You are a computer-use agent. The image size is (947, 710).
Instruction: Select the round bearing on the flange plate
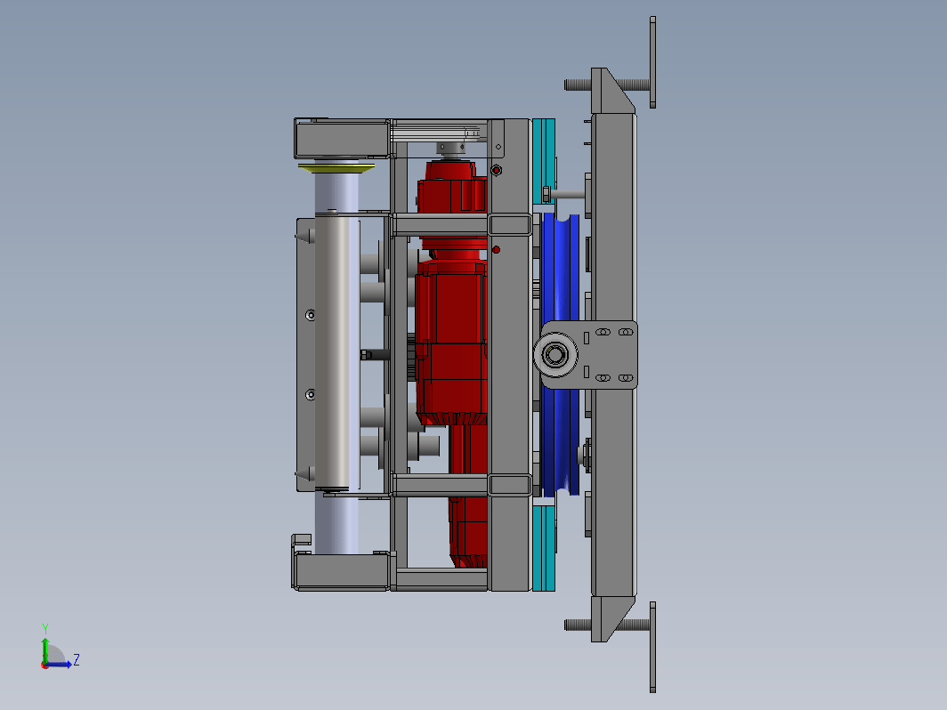click(x=555, y=355)
